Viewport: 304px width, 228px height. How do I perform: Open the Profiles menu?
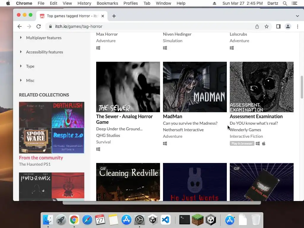131,3
